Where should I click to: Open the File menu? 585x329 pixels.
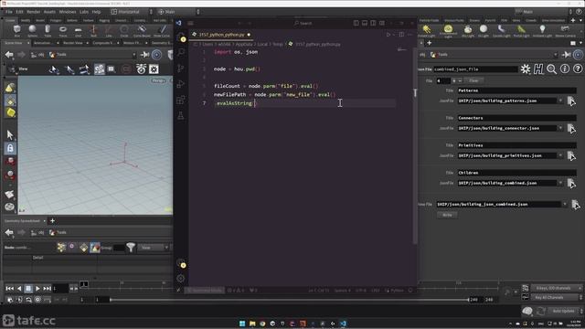click(x=8, y=12)
